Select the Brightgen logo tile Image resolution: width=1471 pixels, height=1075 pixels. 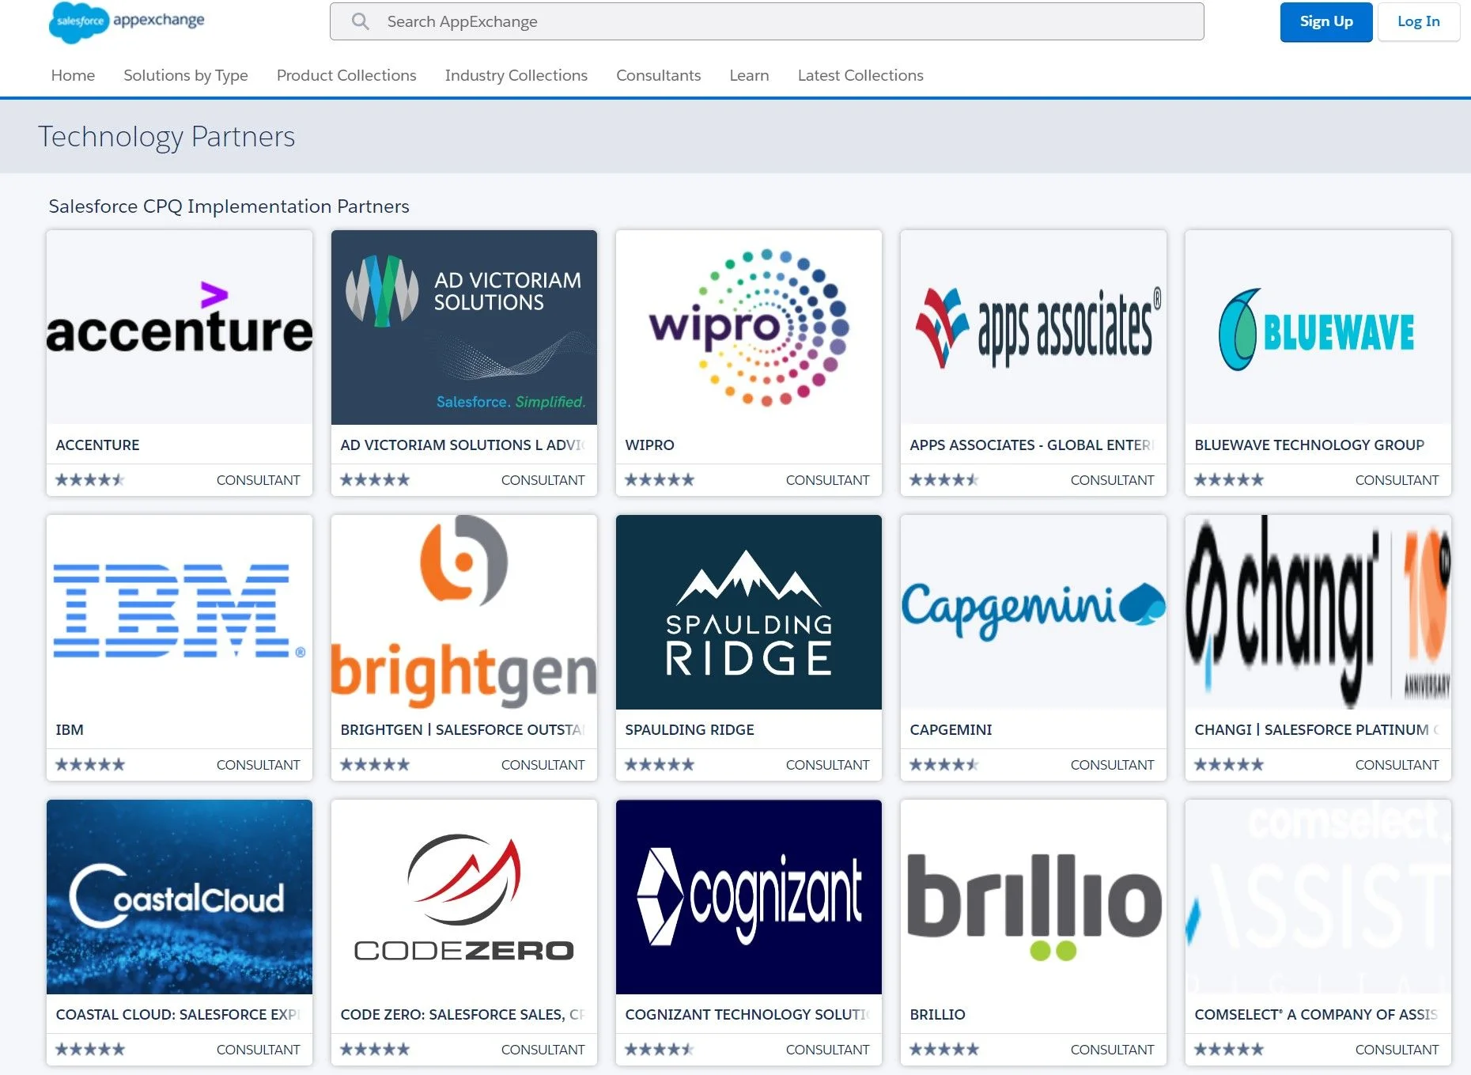[464, 612]
